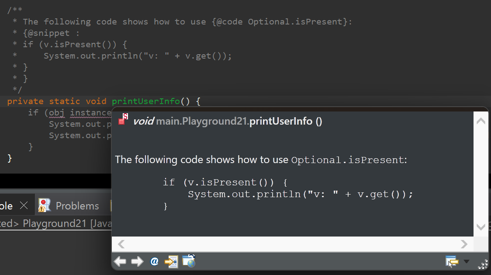Click the down arrow of the vertical scrollbar

[481, 227]
